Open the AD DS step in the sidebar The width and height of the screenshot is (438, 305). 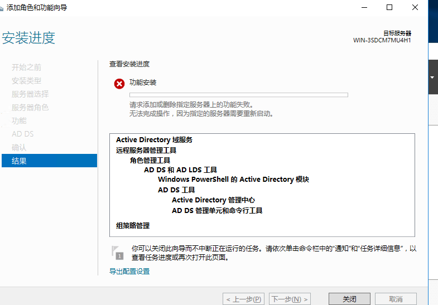[23, 134]
